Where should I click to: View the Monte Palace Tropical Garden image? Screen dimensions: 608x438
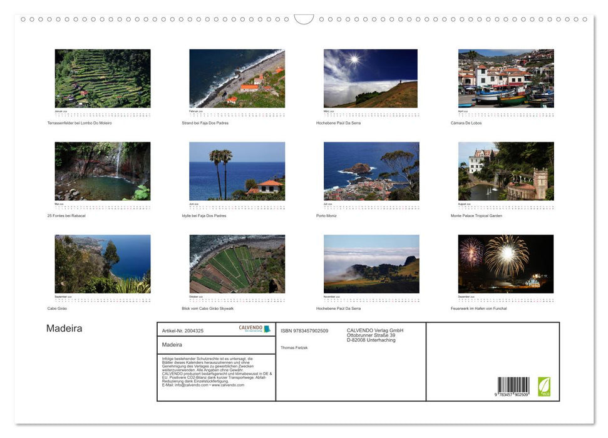coord(505,170)
